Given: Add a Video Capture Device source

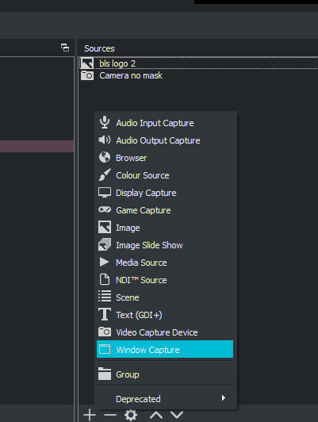Looking at the screenshot, I should point(165,332).
